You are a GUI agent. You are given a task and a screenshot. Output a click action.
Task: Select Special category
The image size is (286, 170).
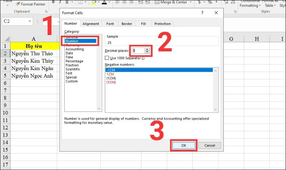(71, 77)
